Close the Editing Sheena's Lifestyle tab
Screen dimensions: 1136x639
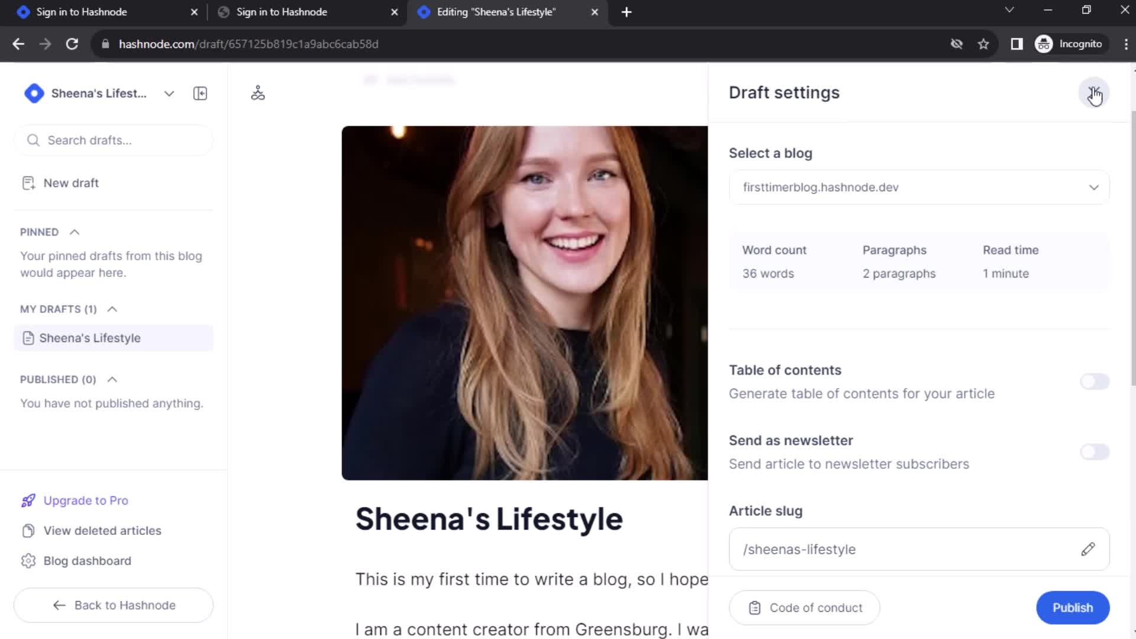coord(595,12)
